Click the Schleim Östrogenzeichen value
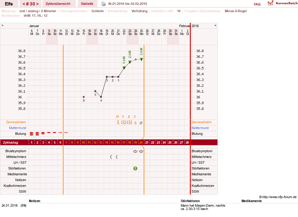 point(98,11)
